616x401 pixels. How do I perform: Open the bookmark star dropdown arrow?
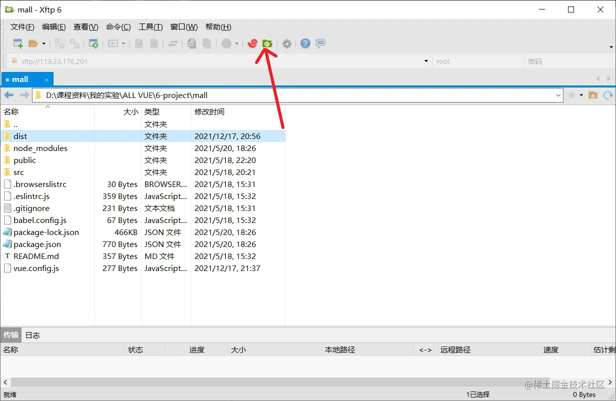point(580,95)
